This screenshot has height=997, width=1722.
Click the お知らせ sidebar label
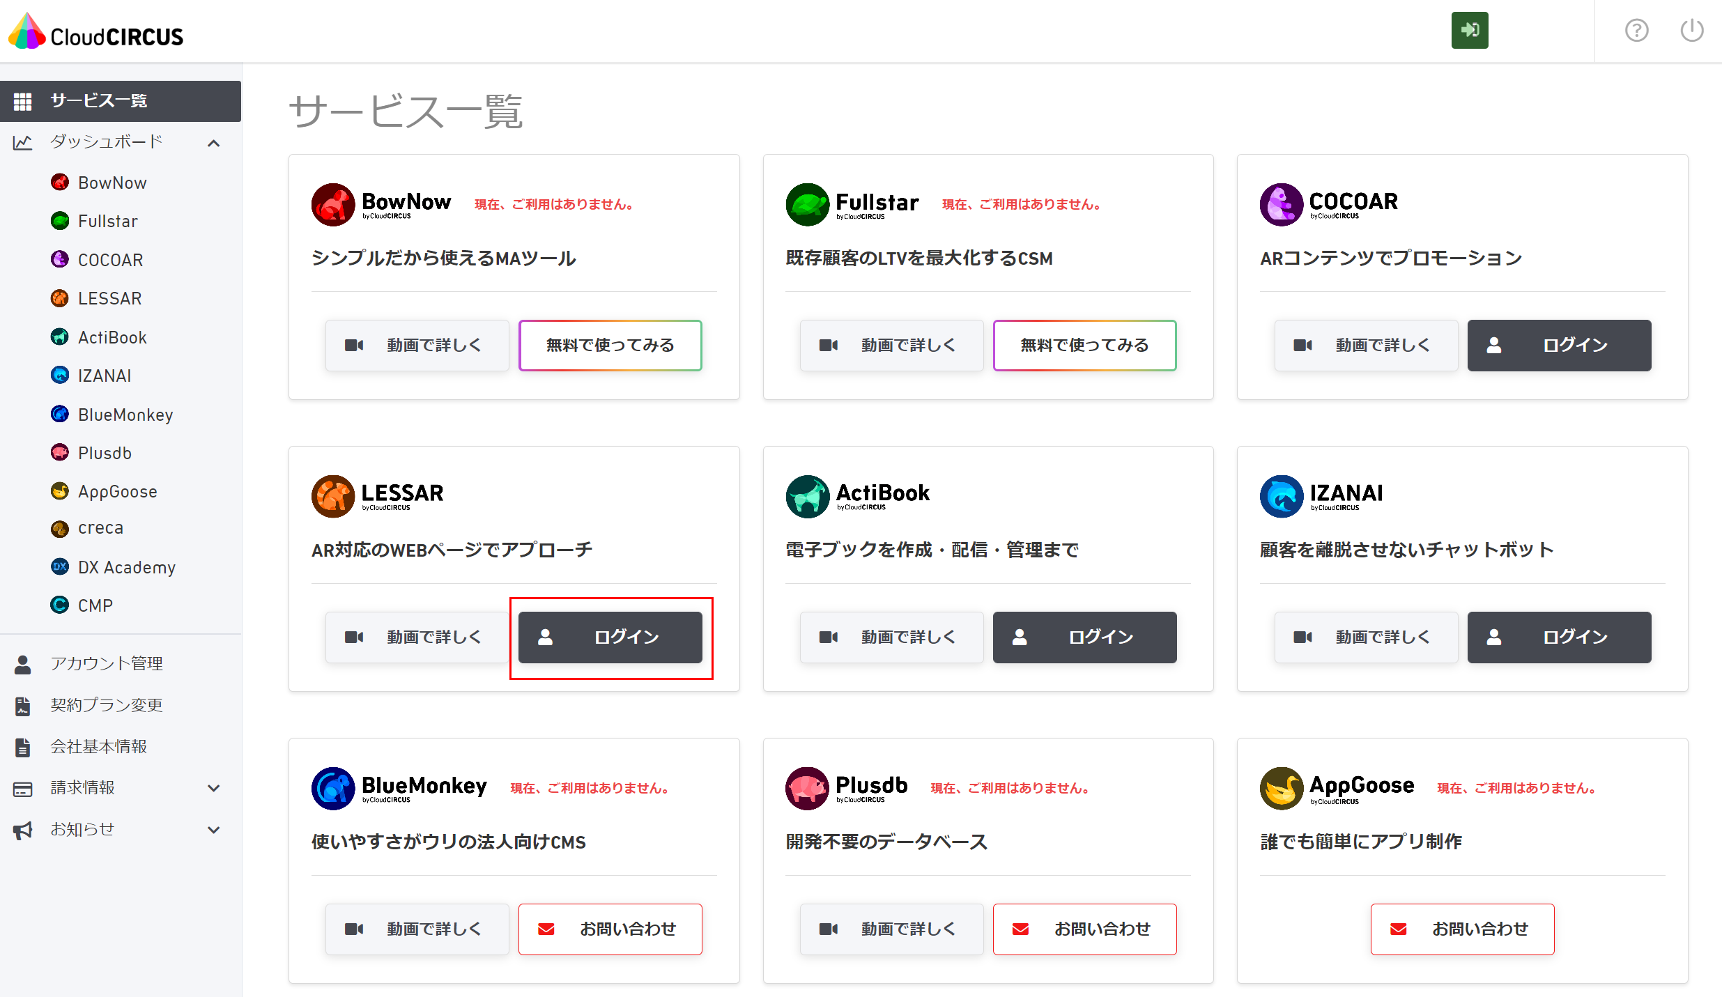point(82,829)
